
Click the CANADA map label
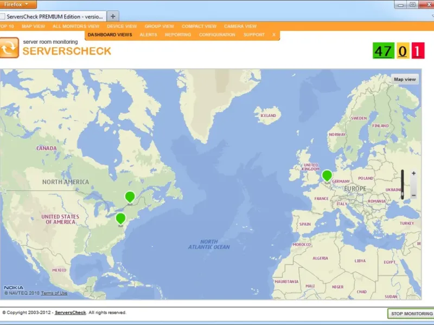[x=47, y=148]
